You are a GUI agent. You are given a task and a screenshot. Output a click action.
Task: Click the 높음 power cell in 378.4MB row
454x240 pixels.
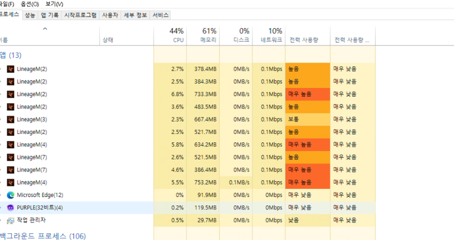308,69
